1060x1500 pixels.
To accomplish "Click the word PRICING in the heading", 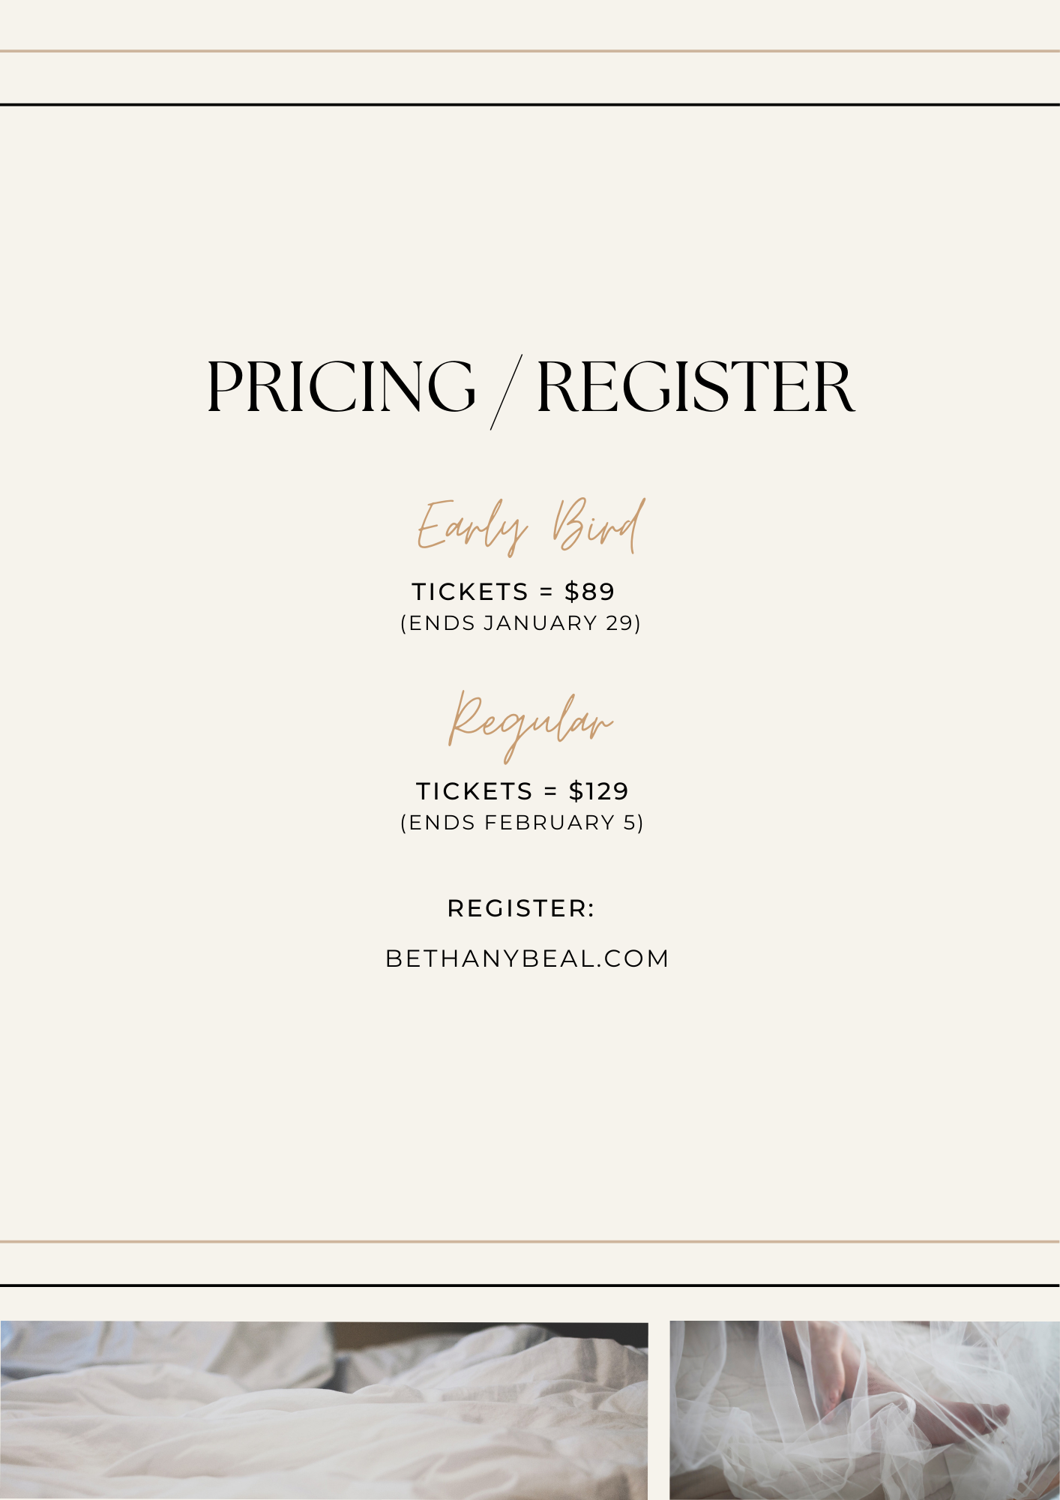I will [x=341, y=387].
